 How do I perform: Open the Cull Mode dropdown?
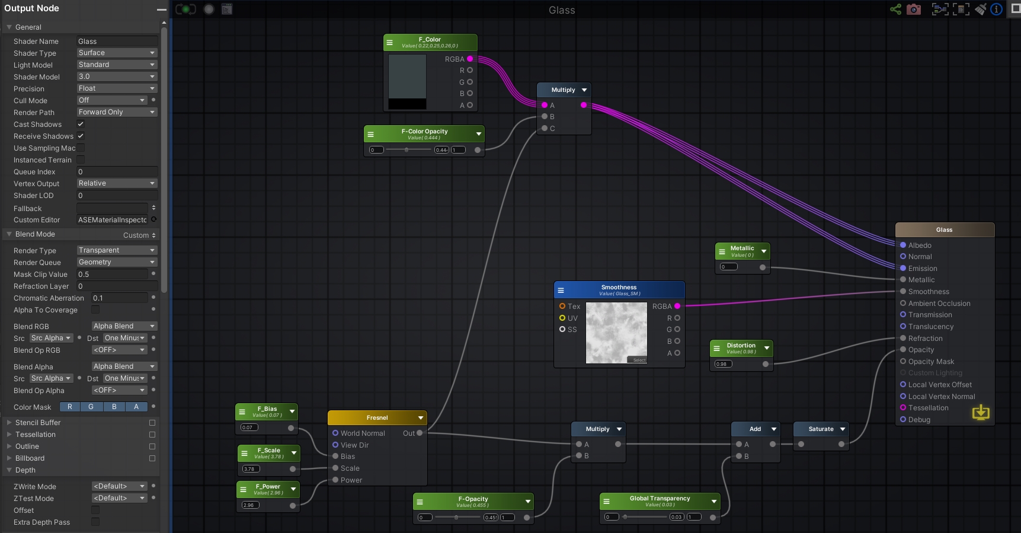coord(111,100)
